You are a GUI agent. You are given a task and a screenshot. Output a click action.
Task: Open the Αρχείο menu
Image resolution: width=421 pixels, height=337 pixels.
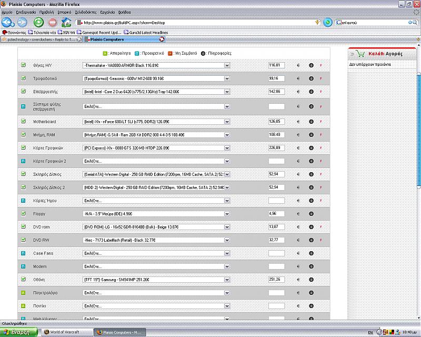pos(7,12)
